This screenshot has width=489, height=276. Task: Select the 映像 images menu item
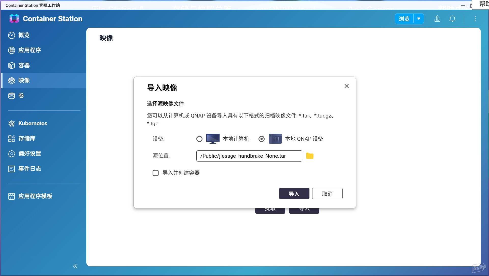[x=43, y=80]
